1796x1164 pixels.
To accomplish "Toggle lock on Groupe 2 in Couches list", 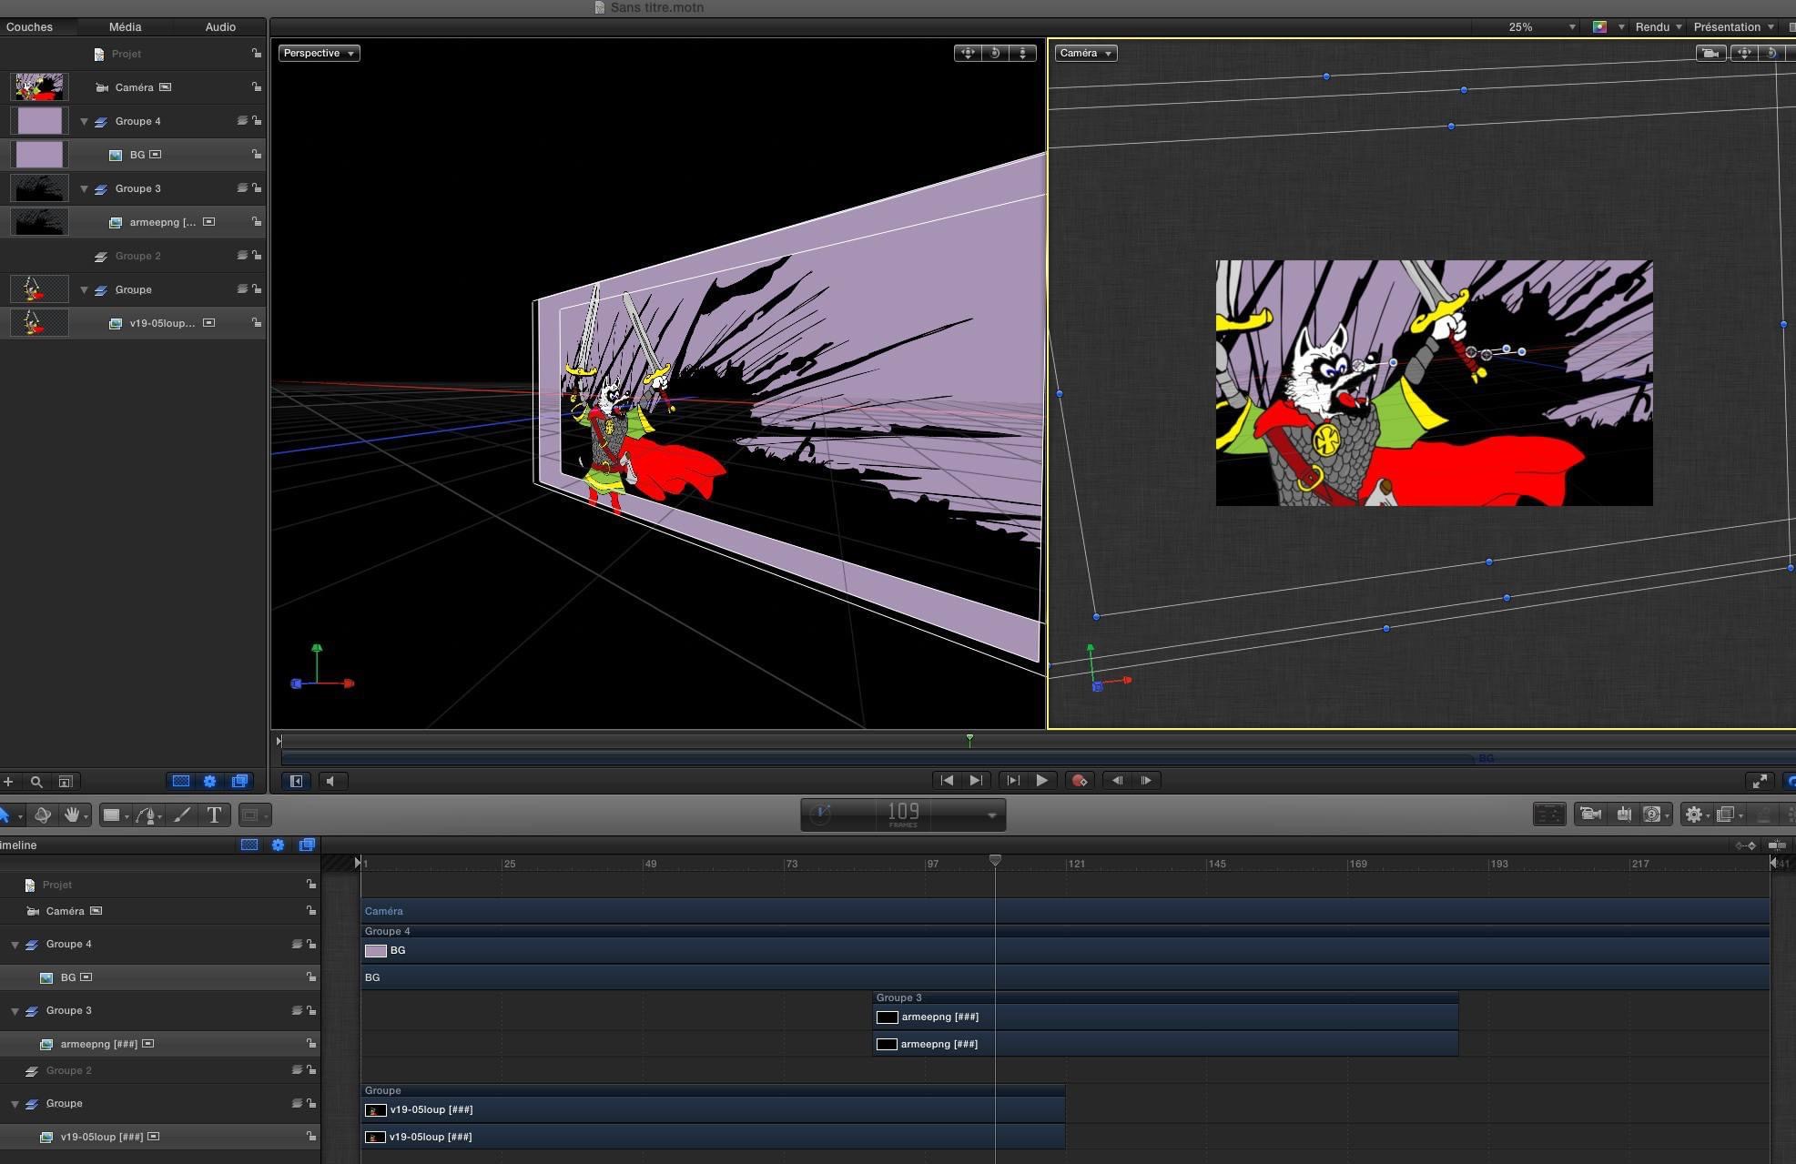I will (x=257, y=256).
